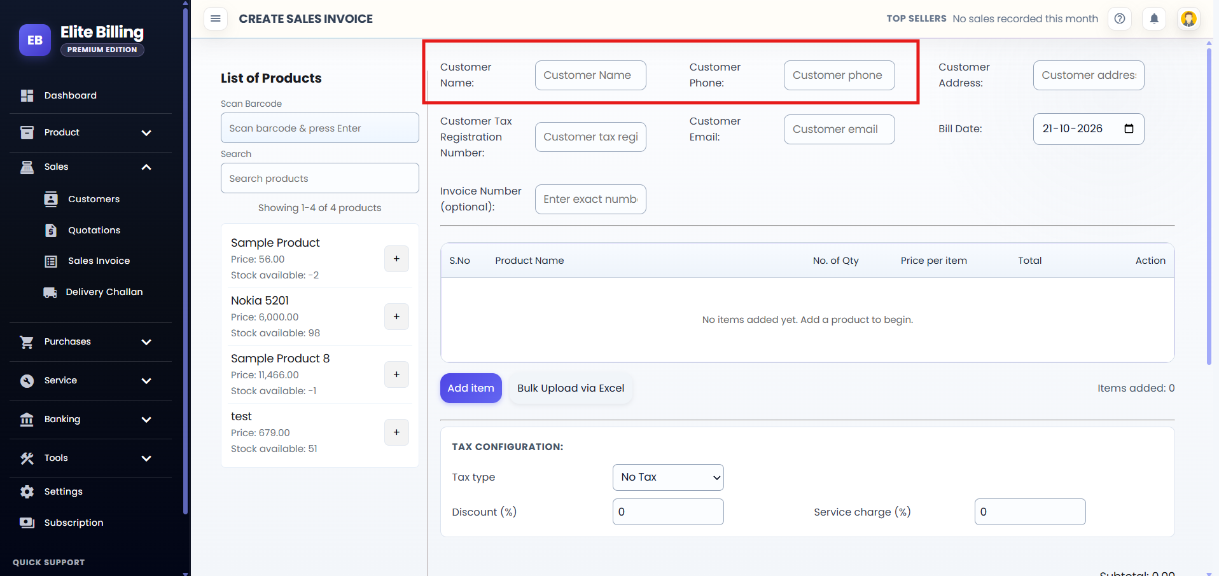The image size is (1219, 576).
Task: Expand the Service menu chevron
Action: click(146, 380)
